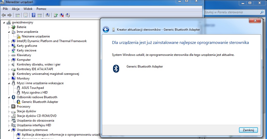Viewport: 267px width, 139px height.
Task: Expand the Monitory node
Action: pyautogui.click(x=9, y=79)
